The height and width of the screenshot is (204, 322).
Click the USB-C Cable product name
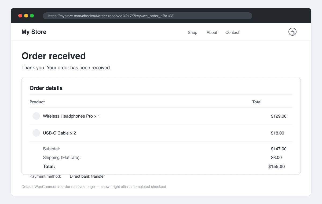(59, 133)
